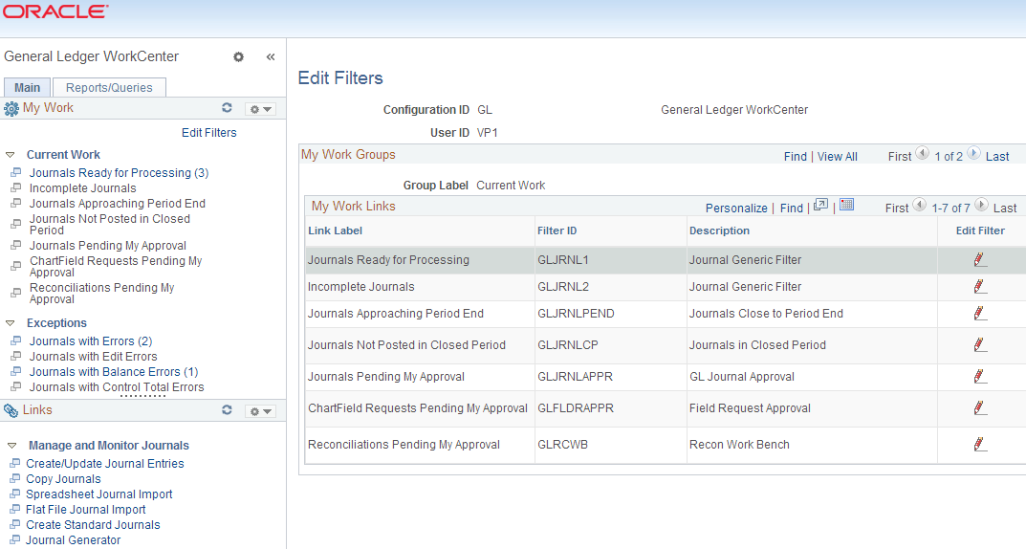This screenshot has height=549, width=1026.
Task: Open Incomplete Journals in sidebar
Action: point(82,187)
